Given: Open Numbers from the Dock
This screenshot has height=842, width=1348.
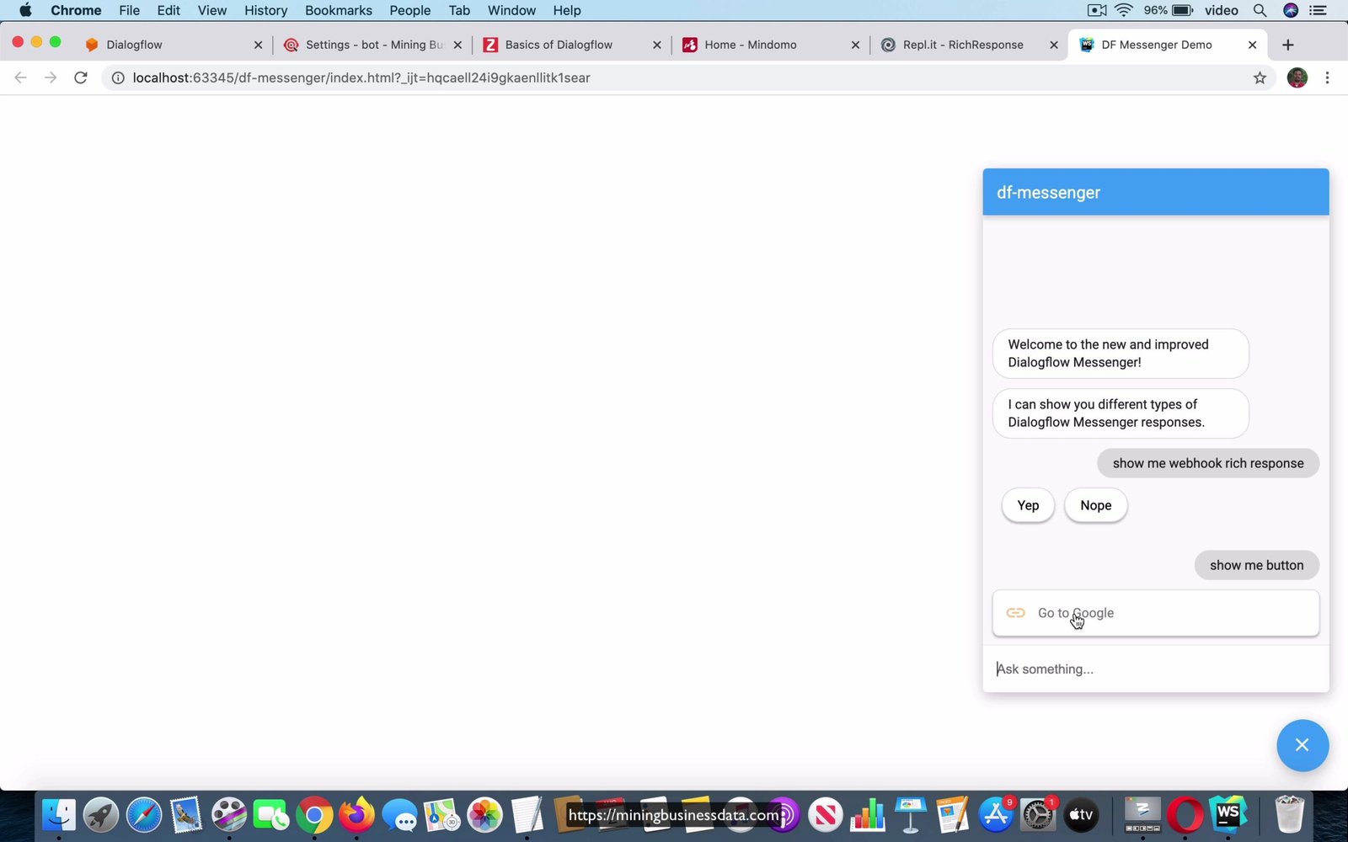Looking at the screenshot, I should click(867, 815).
